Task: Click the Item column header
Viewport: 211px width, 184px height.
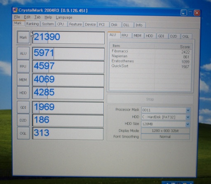Action: click(133, 46)
